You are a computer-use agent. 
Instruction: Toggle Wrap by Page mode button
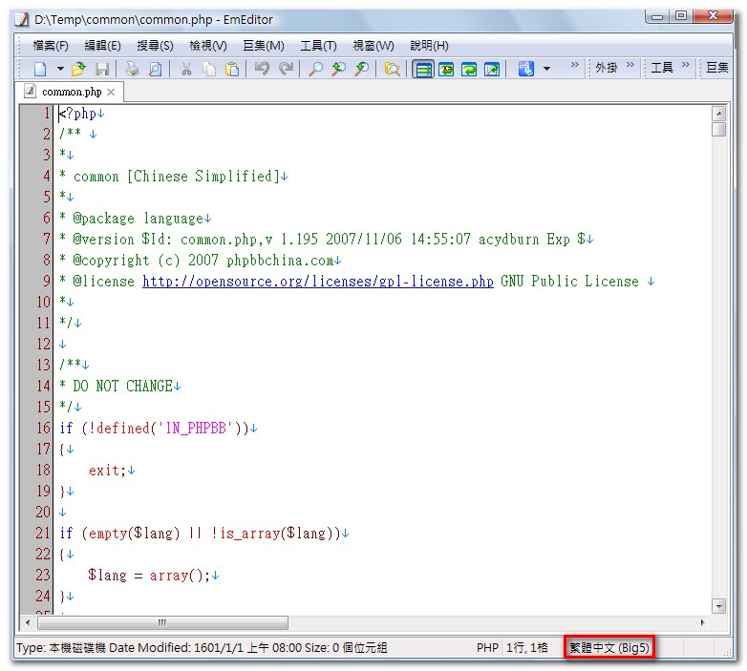coord(492,70)
